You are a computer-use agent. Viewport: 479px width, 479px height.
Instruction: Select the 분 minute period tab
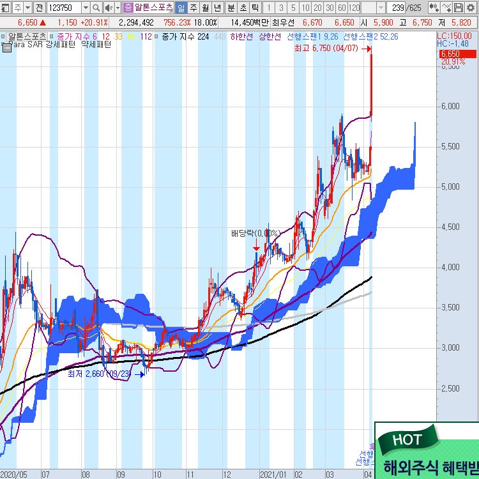[231, 8]
